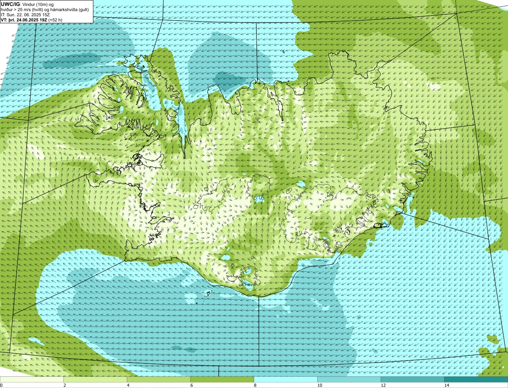Select the light green 2–4 m/s legend swatch

click(95, 379)
